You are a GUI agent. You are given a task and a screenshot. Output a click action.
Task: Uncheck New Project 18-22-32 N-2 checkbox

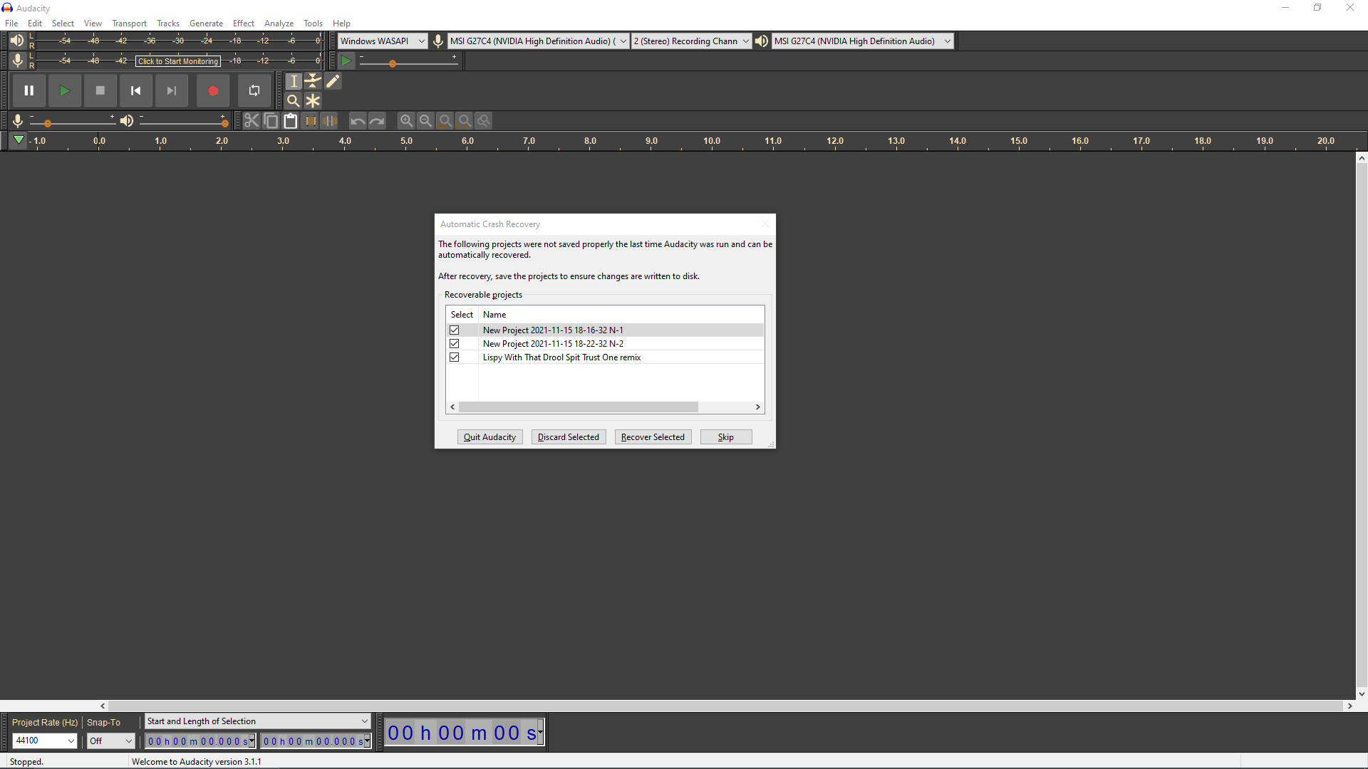click(x=454, y=344)
